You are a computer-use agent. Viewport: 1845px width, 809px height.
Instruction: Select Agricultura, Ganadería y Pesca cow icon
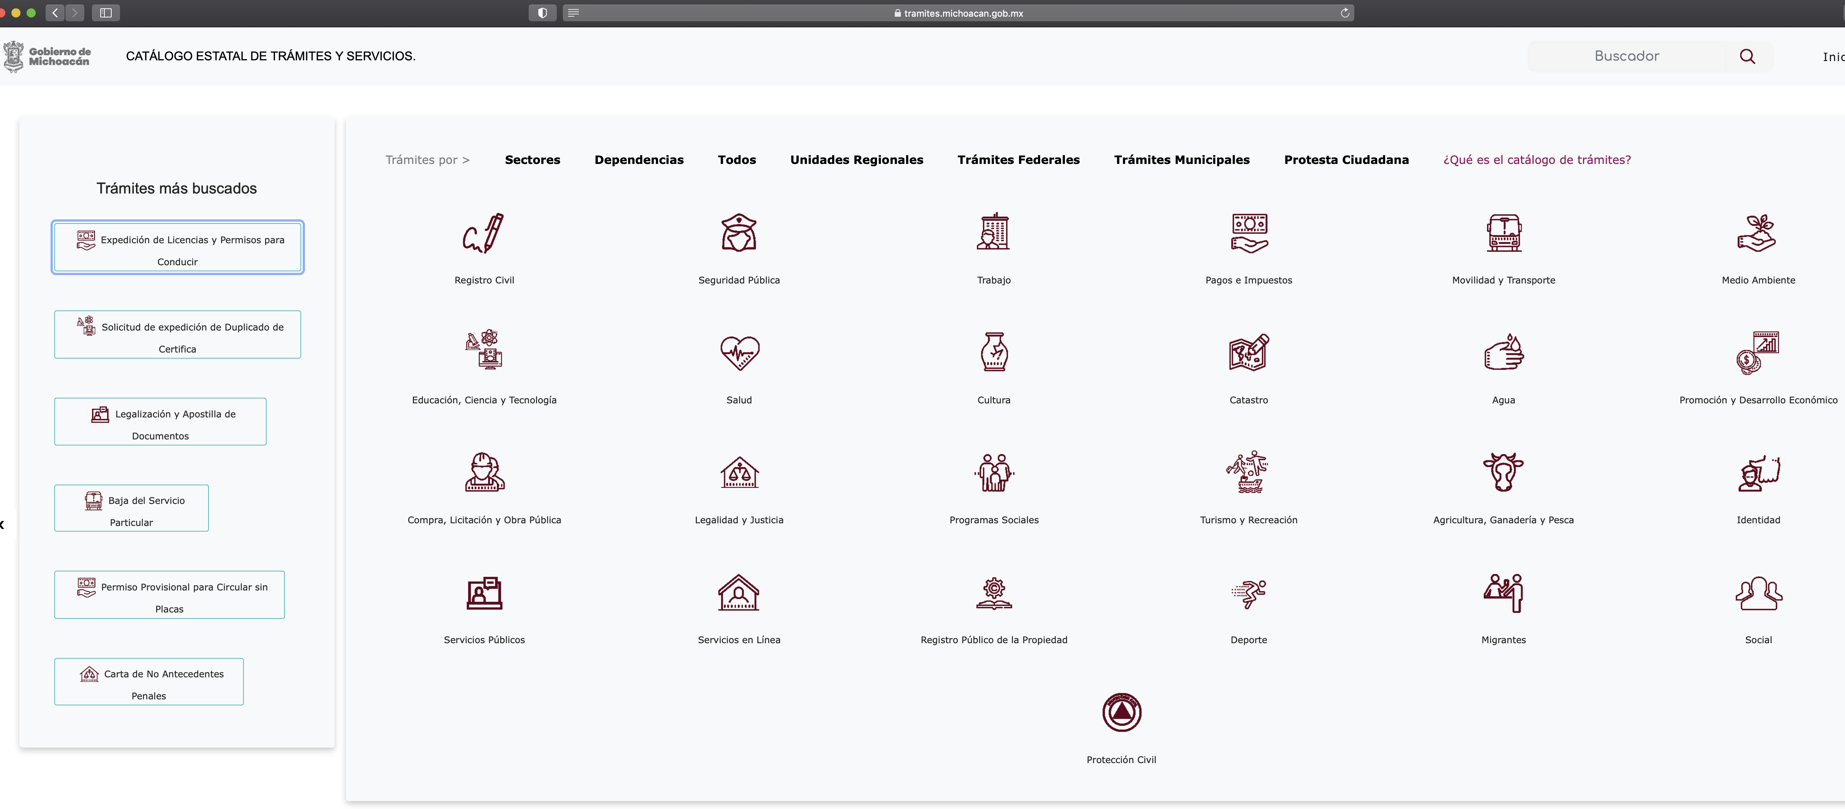(1503, 472)
